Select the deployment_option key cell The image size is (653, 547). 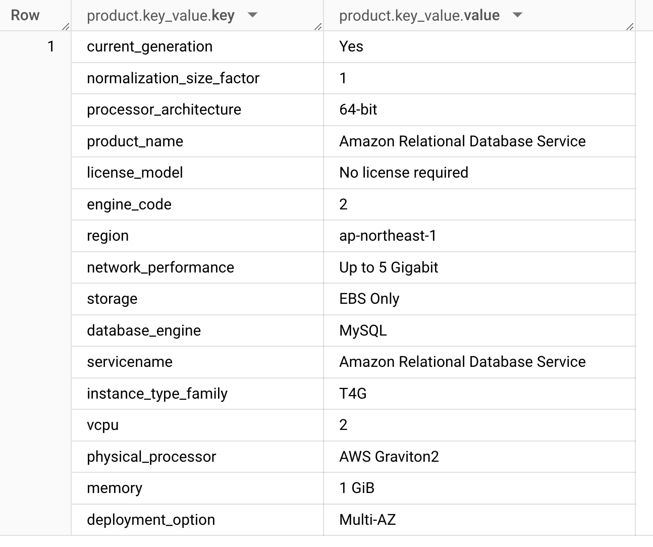click(151, 520)
